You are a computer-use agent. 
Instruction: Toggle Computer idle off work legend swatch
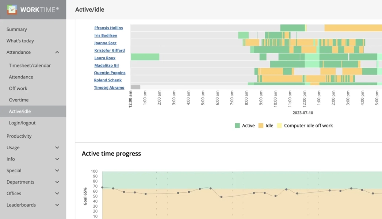coord(279,126)
